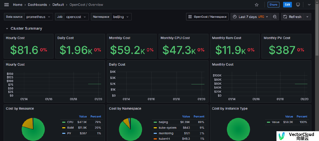Click the Monthly Ram Cost $11.9K value

(230, 50)
